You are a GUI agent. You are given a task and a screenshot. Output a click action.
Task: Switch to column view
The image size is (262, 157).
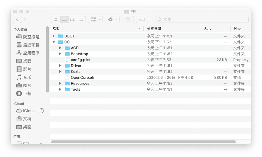click(x=73, y=19)
